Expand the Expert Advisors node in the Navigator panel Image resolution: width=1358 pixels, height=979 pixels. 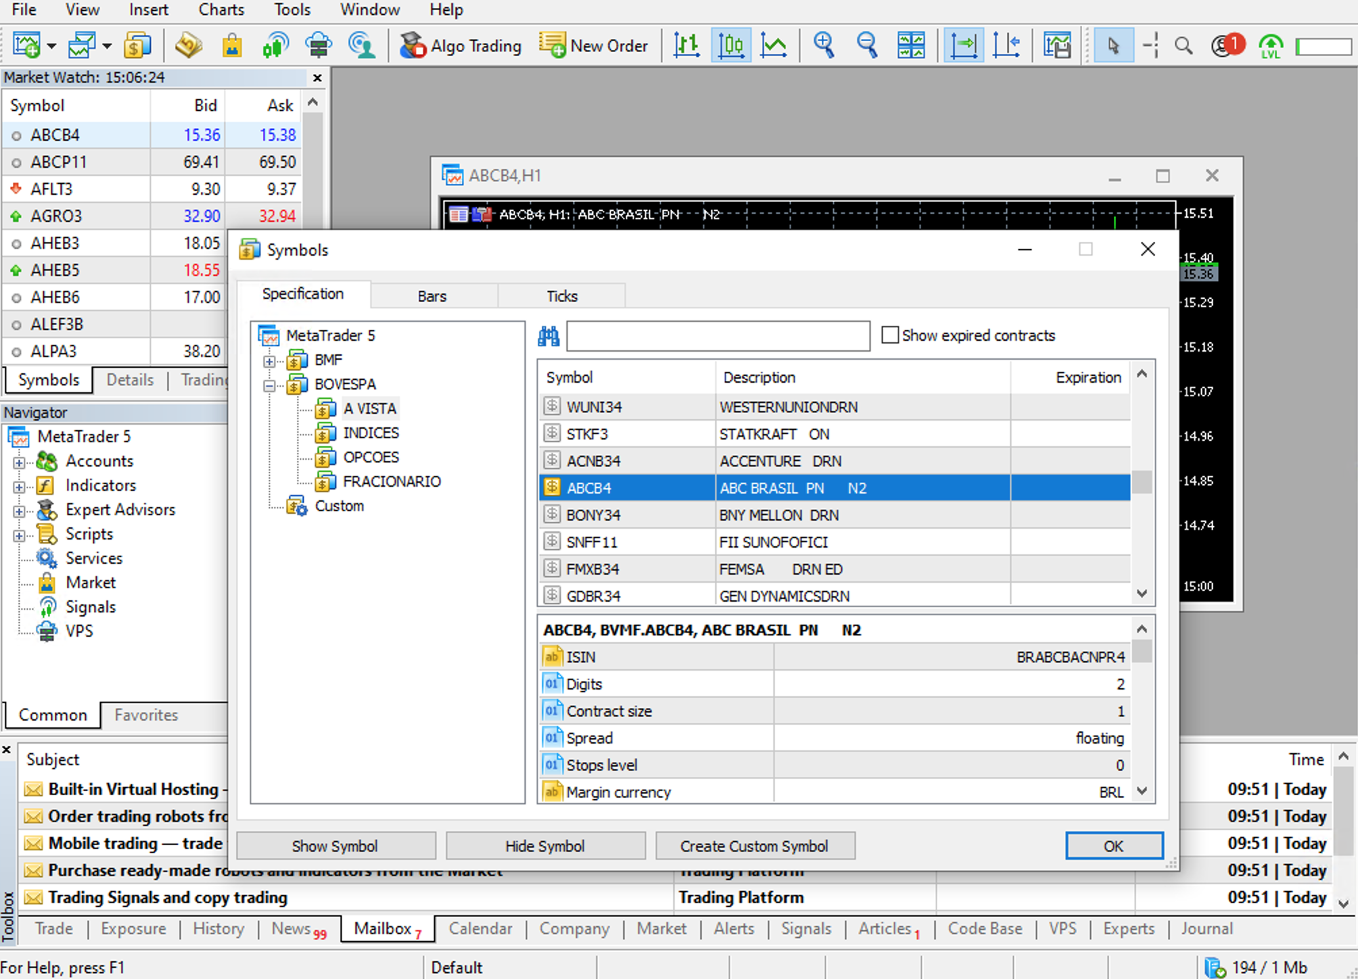(x=19, y=511)
